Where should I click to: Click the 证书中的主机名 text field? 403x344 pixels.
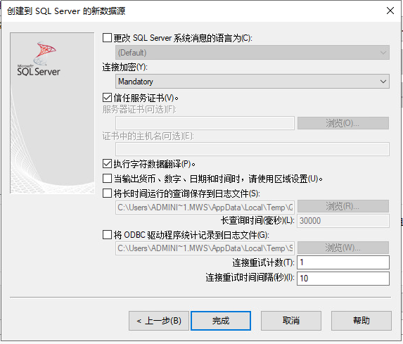pos(252,149)
